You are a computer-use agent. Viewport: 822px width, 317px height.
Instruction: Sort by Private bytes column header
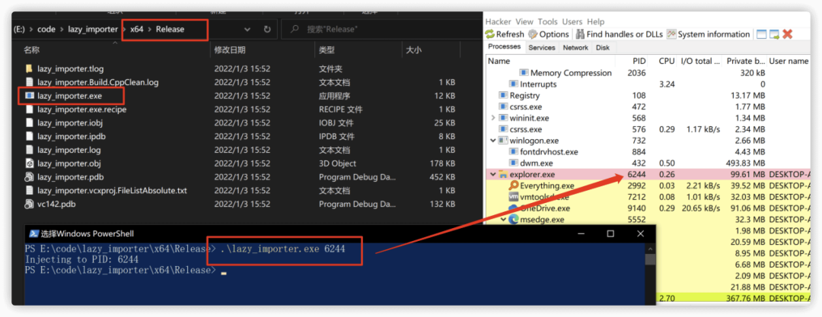click(744, 61)
